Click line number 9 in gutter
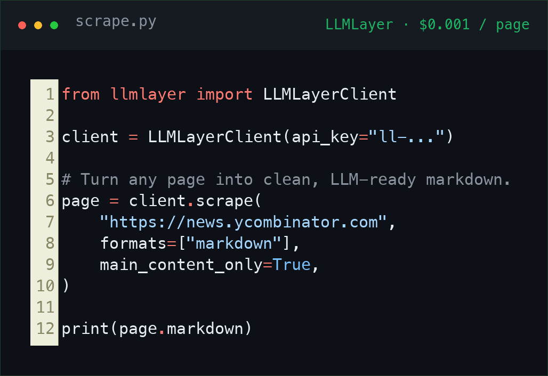Image resolution: width=548 pixels, height=376 pixels. coord(50,265)
